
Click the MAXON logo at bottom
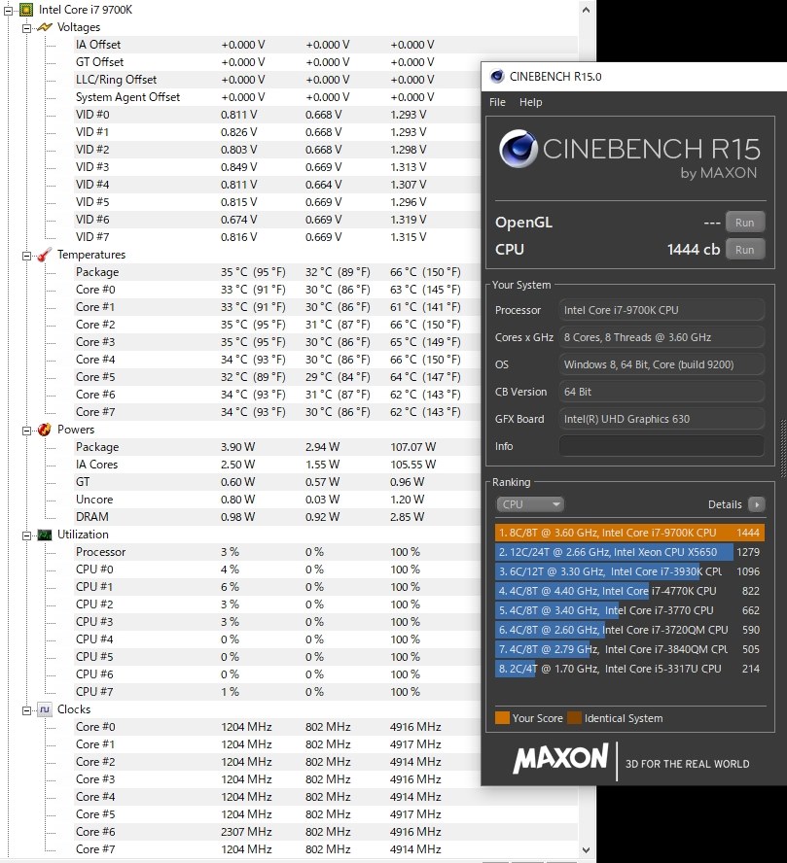(560, 759)
